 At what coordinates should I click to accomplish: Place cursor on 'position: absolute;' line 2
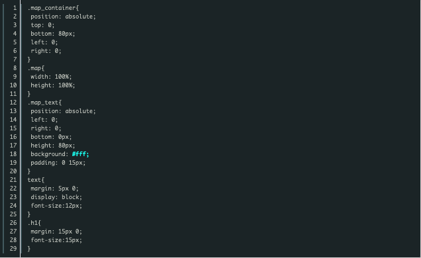click(63, 17)
